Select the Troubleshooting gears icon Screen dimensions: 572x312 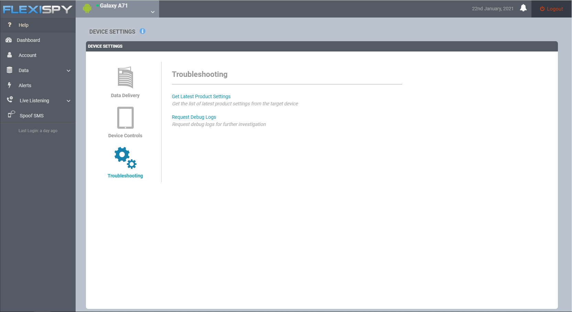tap(125, 158)
